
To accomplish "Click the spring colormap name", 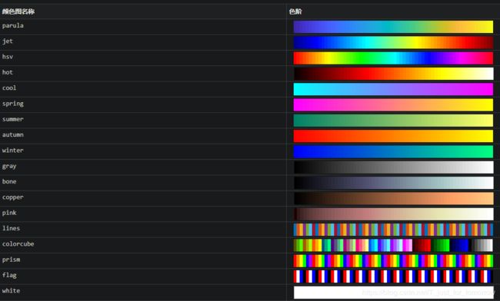I will point(13,104).
